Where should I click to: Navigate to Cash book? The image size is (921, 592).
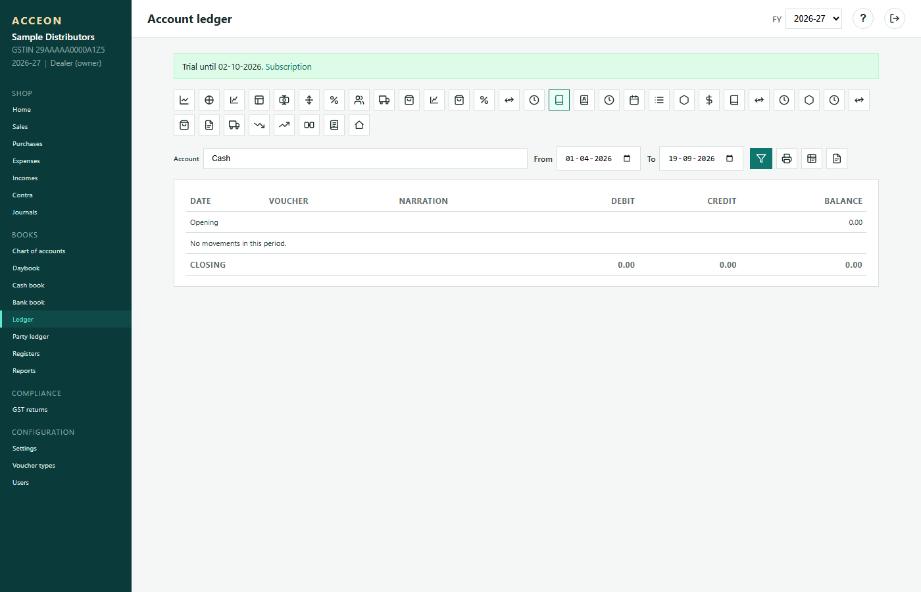click(66, 285)
